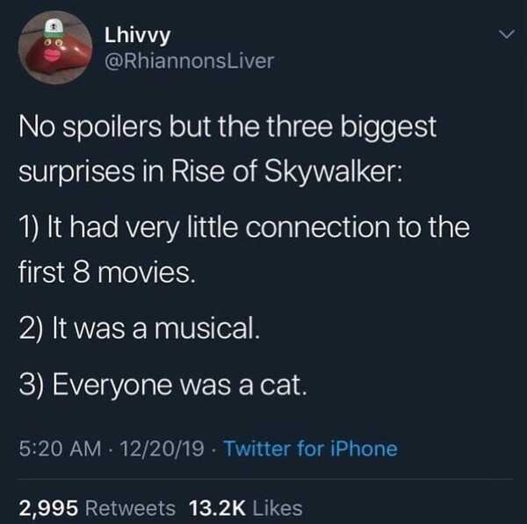View the 13.2K Likes list
This screenshot has height=524, width=527.
click(246, 507)
